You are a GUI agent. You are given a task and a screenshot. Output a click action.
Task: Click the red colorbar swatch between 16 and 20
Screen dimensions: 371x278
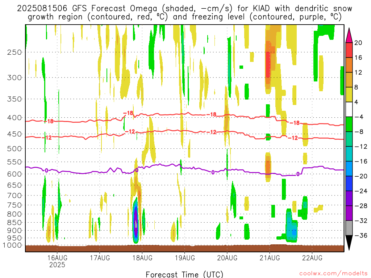349,50
